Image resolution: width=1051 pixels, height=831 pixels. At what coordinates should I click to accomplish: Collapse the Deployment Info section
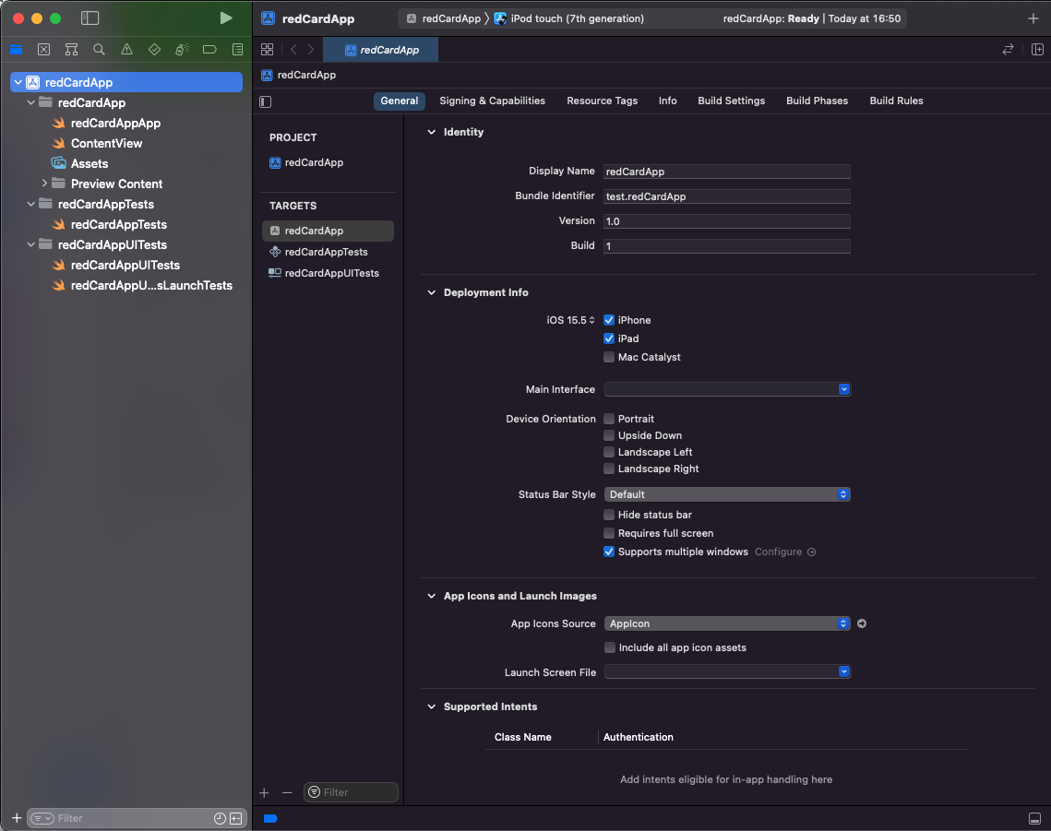point(431,292)
